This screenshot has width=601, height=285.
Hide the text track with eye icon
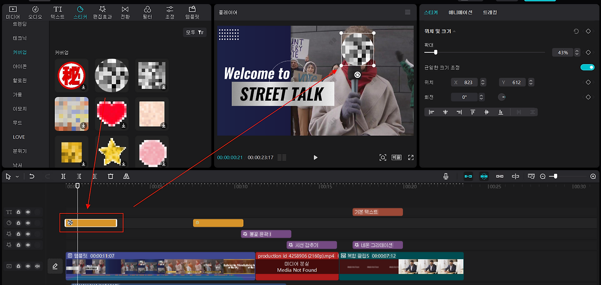(28, 212)
